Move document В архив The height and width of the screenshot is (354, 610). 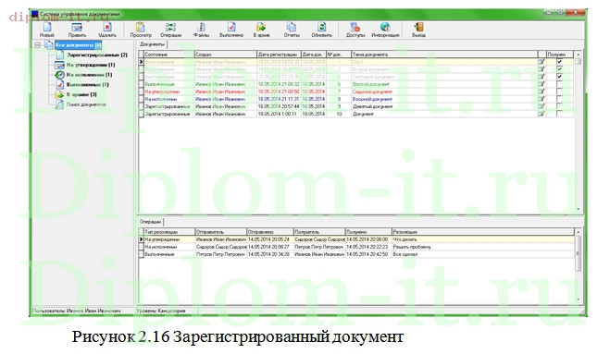click(261, 30)
